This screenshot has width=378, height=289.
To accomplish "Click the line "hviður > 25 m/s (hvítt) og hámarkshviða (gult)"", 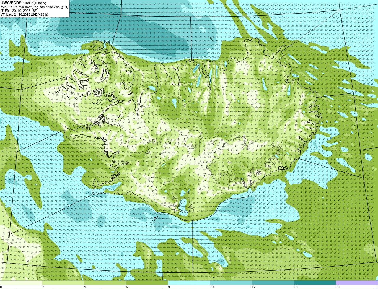I will point(34,7).
